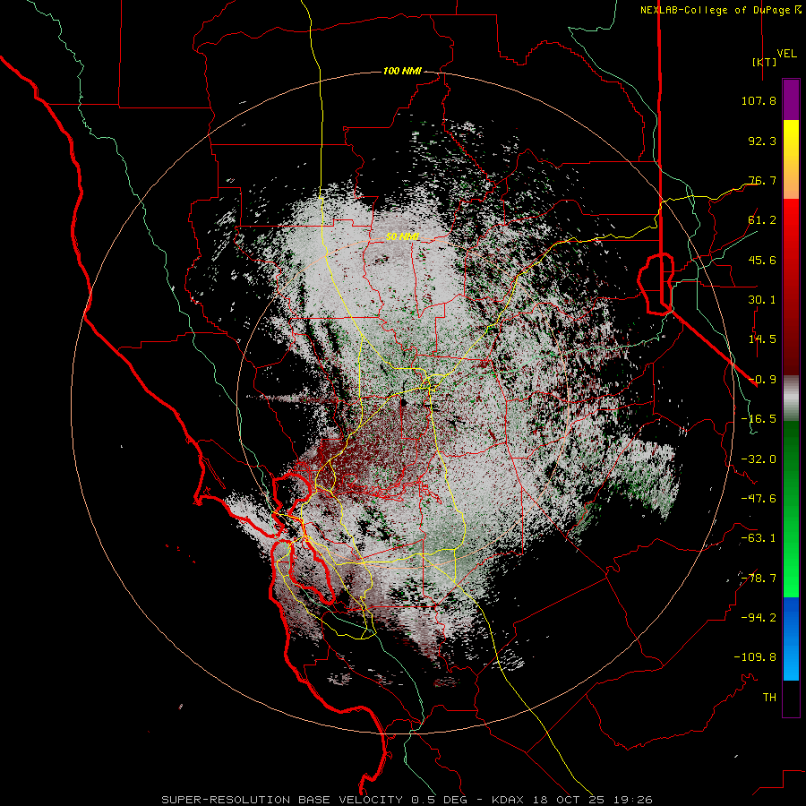Select the -78.7 legend value
Viewport: 806px width, 806px height.
click(759, 579)
